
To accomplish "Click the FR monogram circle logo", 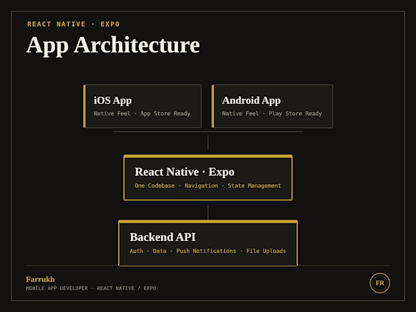I will (x=380, y=283).
